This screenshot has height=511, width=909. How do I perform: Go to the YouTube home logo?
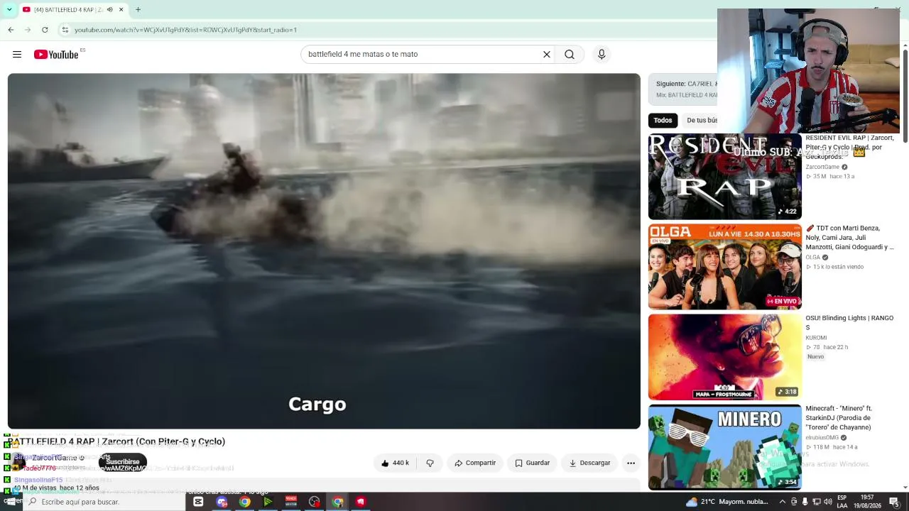(56, 55)
